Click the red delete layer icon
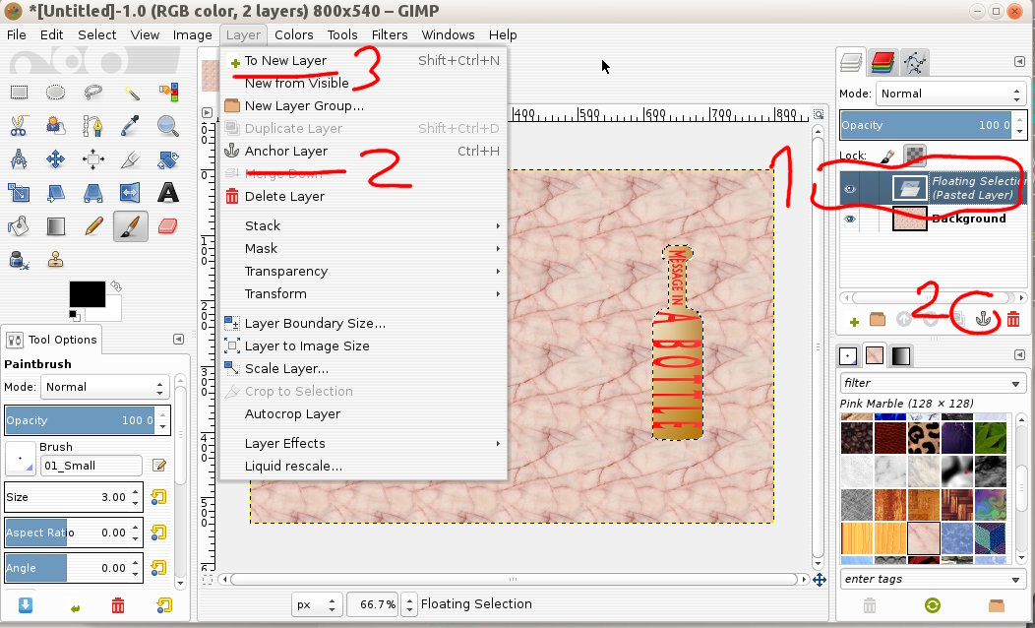1035x628 pixels. pyautogui.click(x=1012, y=320)
